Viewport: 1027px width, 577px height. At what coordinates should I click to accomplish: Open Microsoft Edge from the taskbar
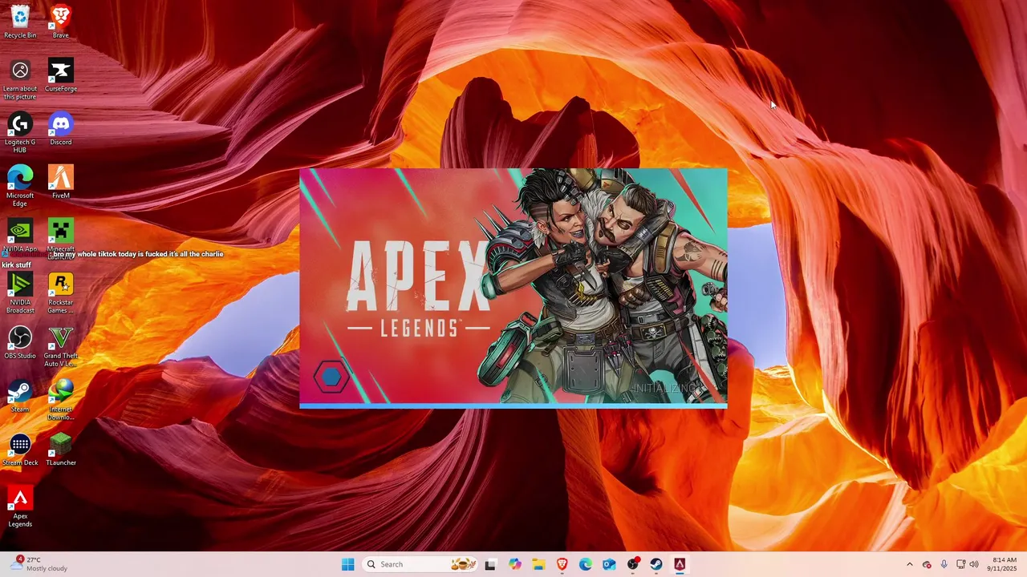coord(586,564)
